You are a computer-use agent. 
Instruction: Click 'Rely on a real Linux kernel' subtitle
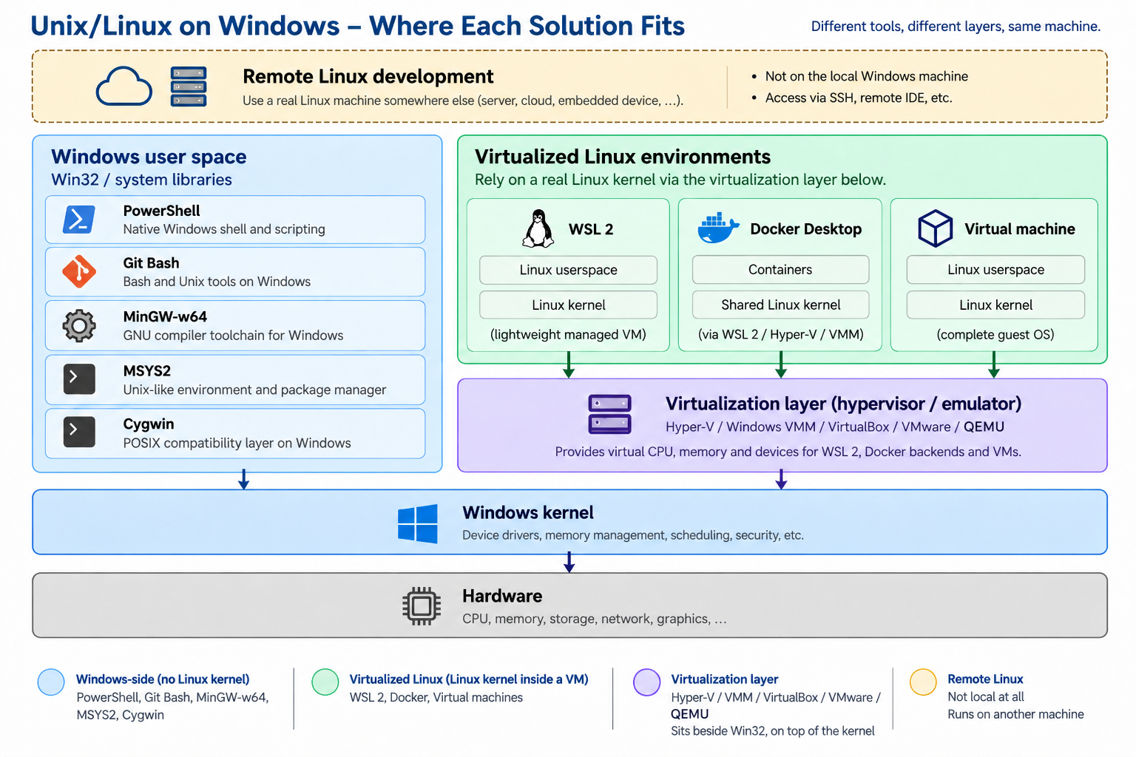[680, 180]
